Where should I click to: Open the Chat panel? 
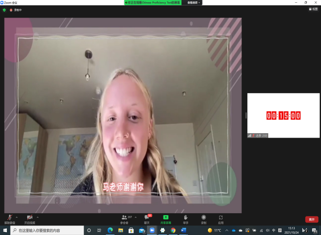147,218
